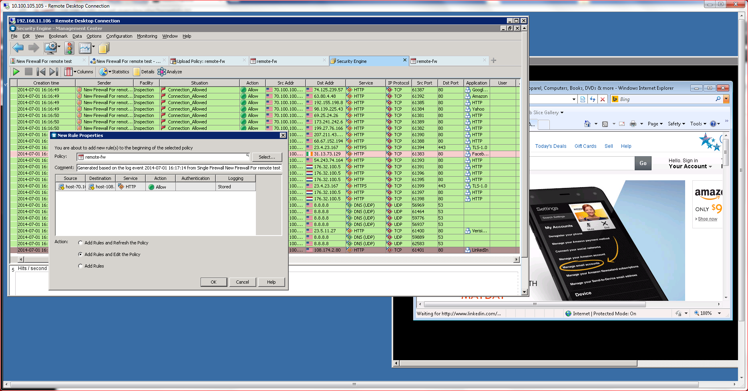Viewport: 748px width, 391px height.
Task: Click the Internet Explorer Feeds icon
Action: point(605,124)
